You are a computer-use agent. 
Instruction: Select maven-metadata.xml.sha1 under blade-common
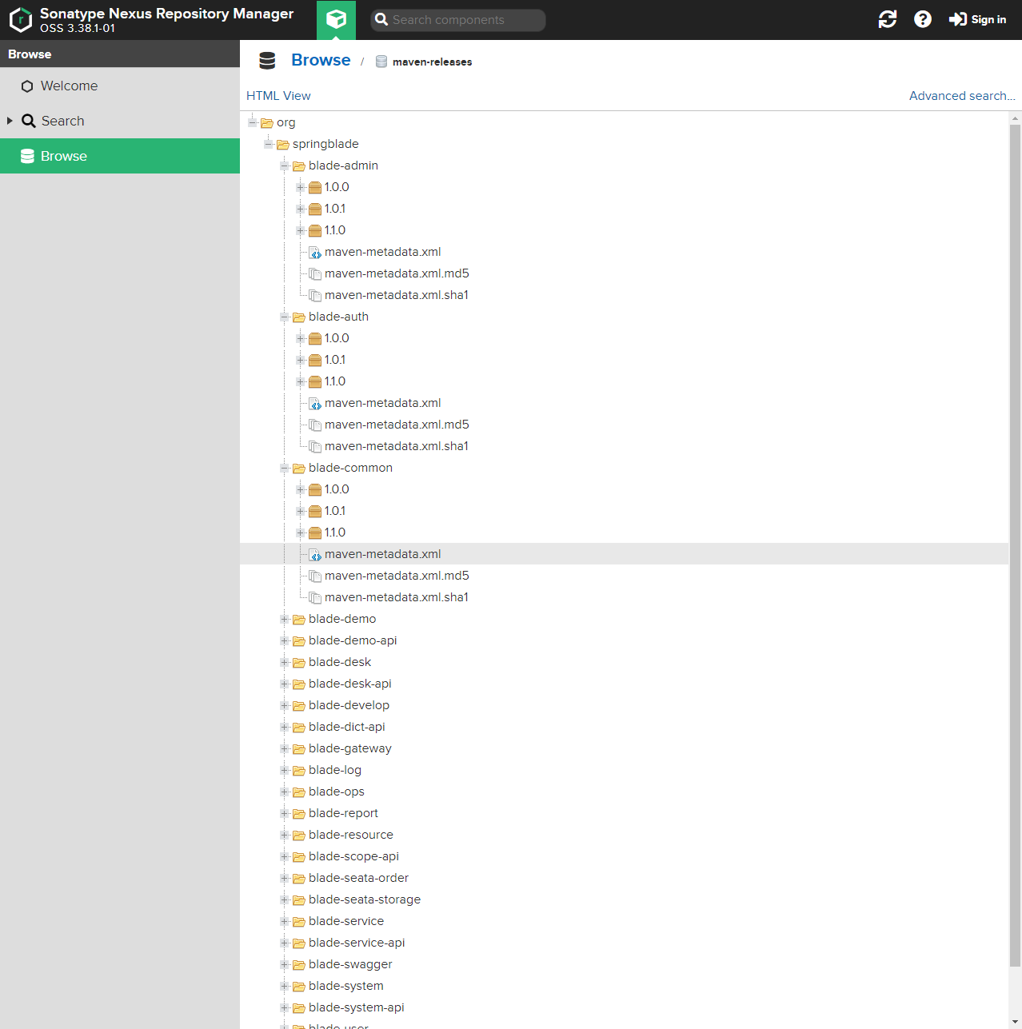tap(397, 597)
